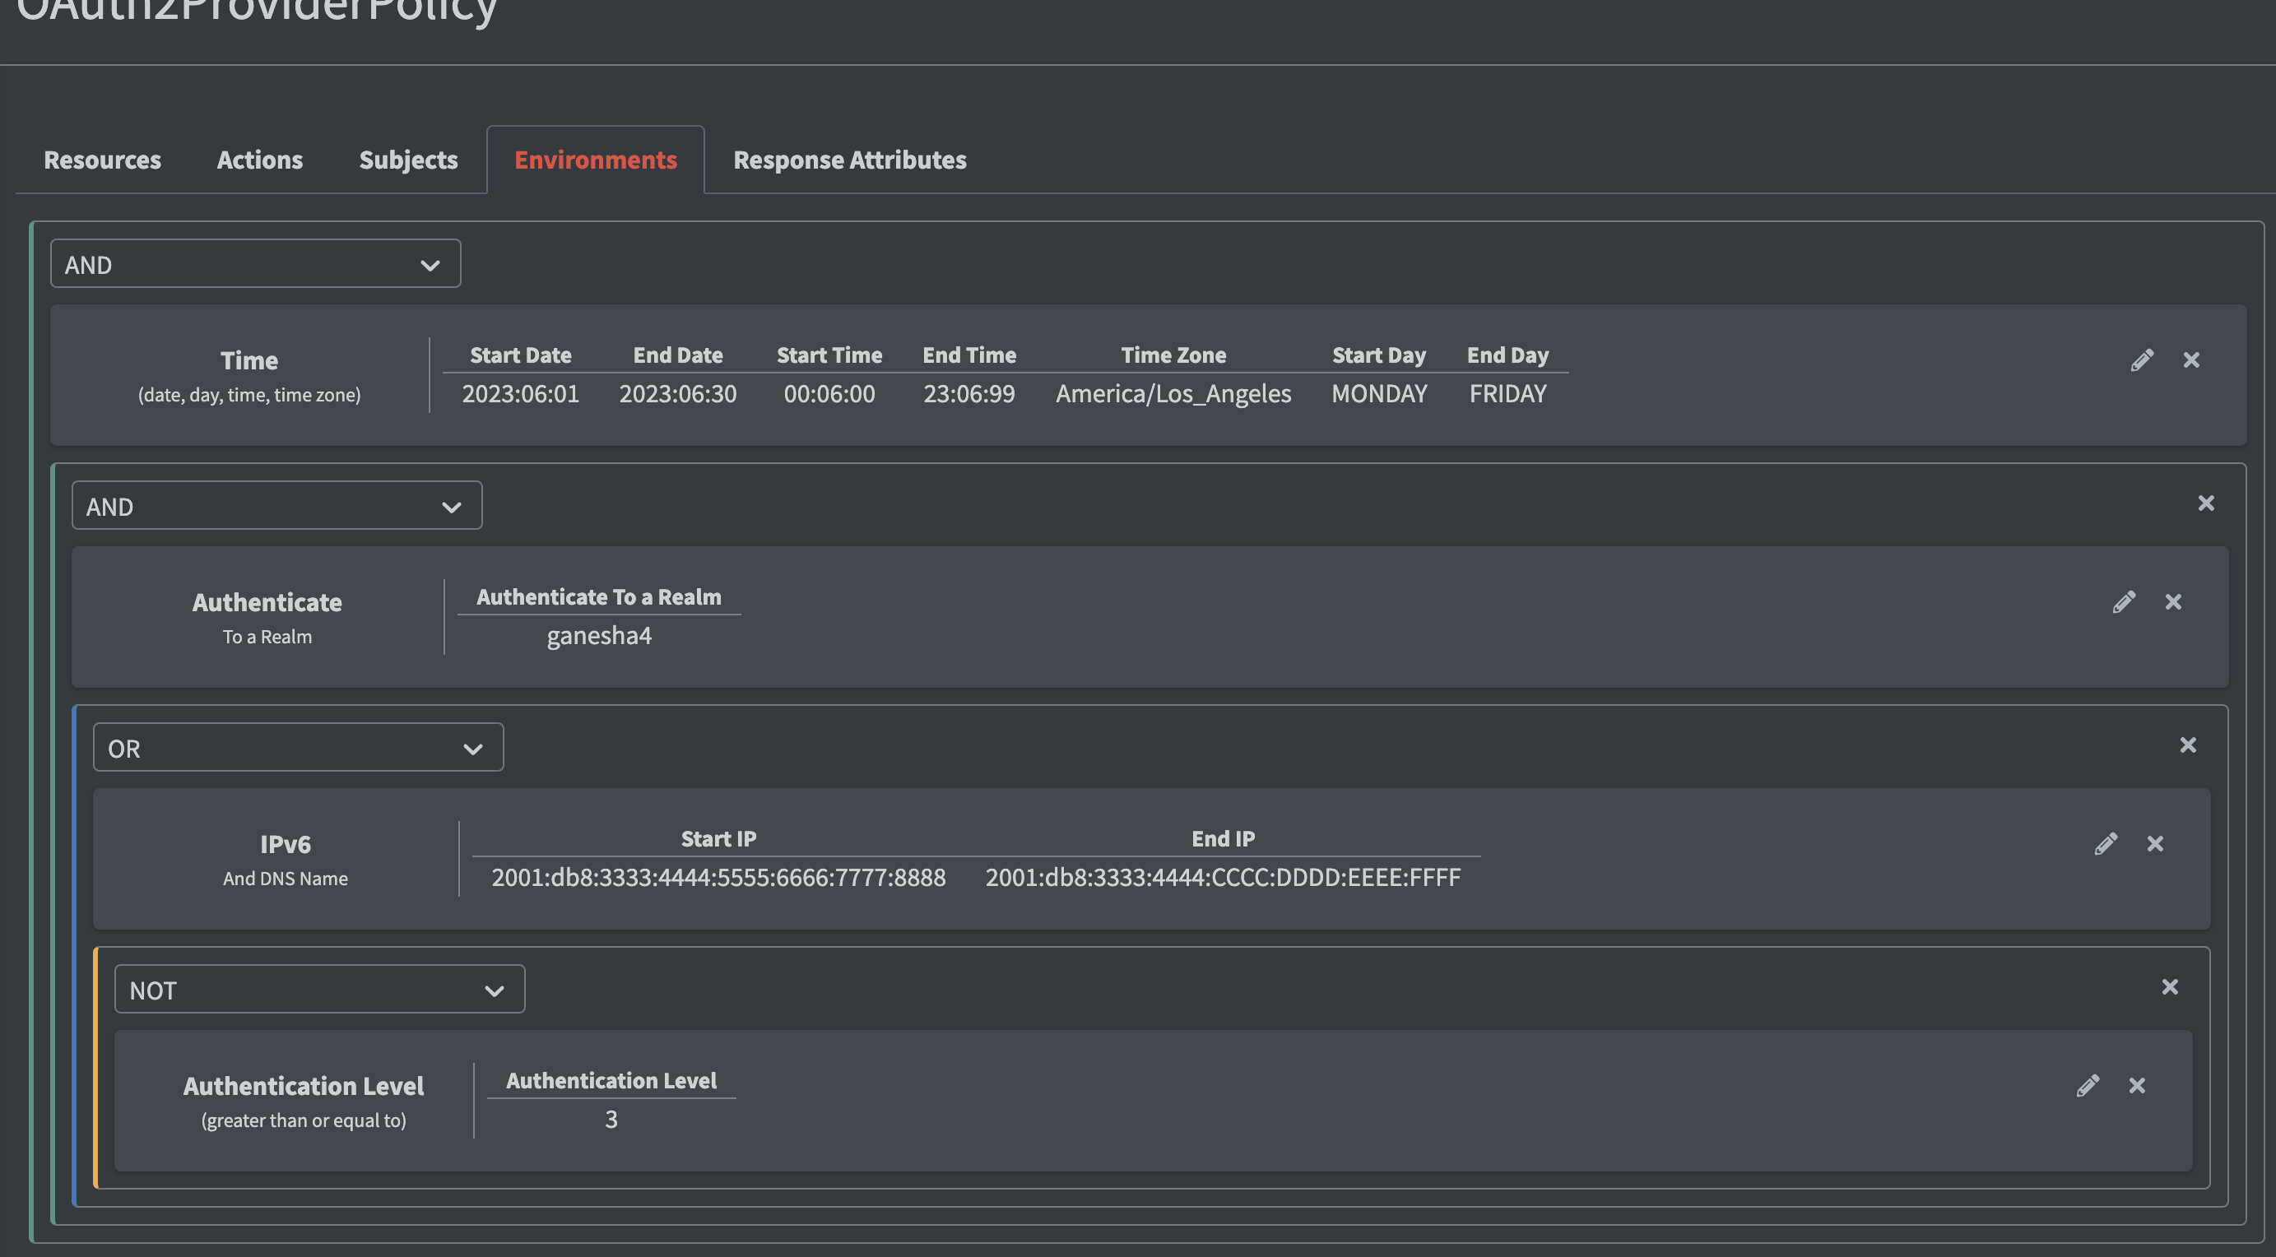The image size is (2276, 1257).
Task: Click the IPv6 condition title
Action: (286, 845)
